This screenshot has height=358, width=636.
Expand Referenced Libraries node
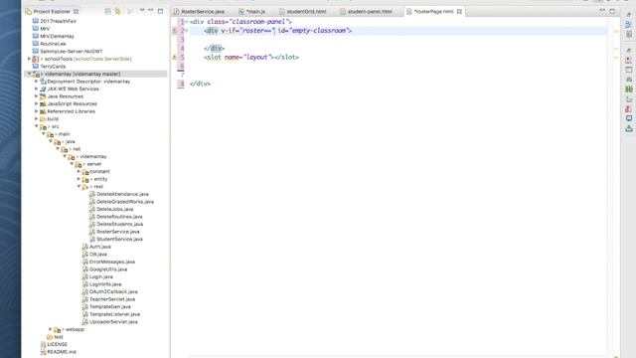point(36,111)
